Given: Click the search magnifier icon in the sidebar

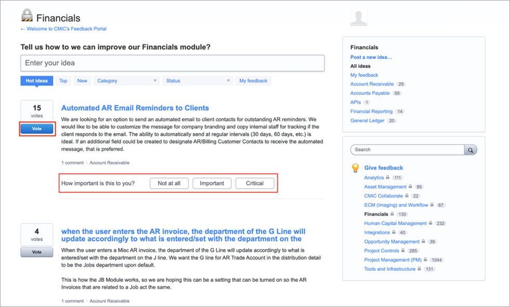Looking at the screenshot, I should coord(470,149).
